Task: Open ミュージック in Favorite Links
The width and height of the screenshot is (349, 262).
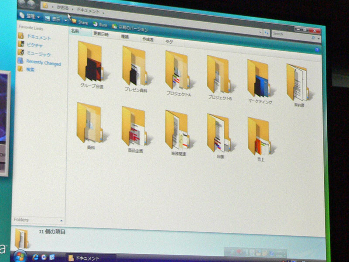Action: (34, 53)
